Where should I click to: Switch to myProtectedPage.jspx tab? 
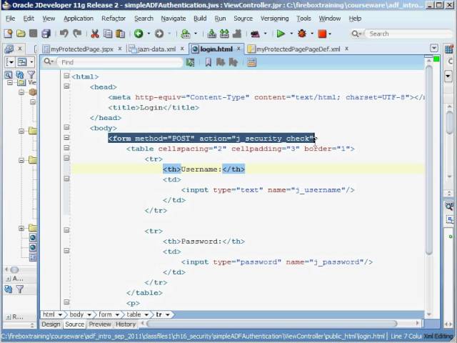[82, 49]
